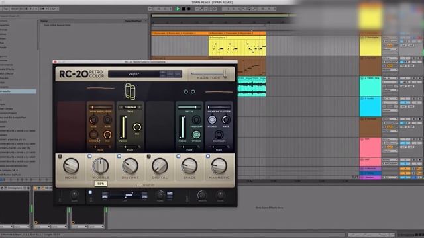Click the tube amp illustration above Distort

click(x=130, y=91)
